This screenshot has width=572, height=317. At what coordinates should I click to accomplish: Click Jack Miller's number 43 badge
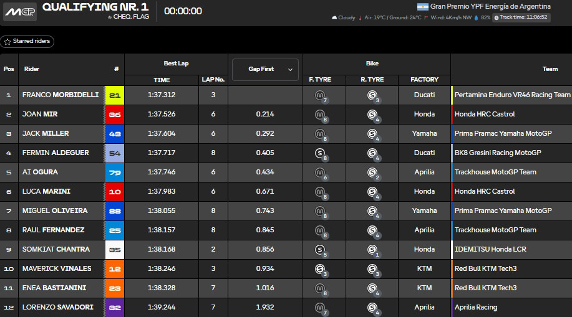pyautogui.click(x=115, y=134)
